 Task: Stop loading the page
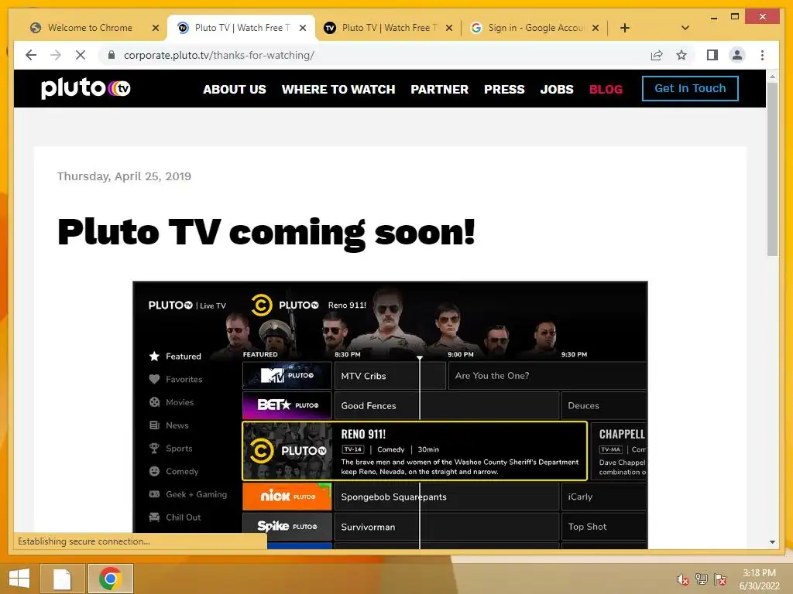[81, 55]
